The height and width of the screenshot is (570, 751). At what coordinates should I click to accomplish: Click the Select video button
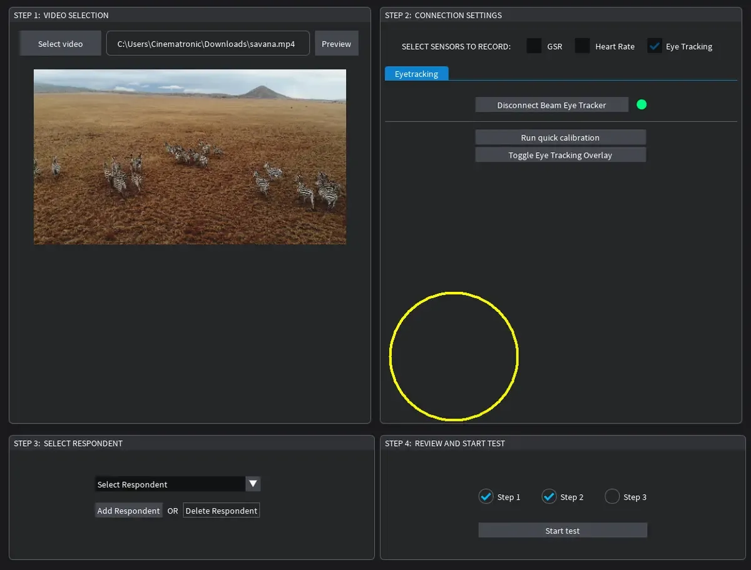60,43
